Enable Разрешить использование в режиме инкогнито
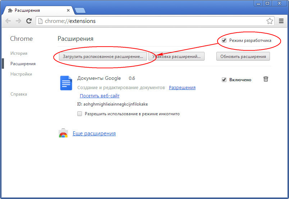Viewport: 289px width, 199px height. 80,113
